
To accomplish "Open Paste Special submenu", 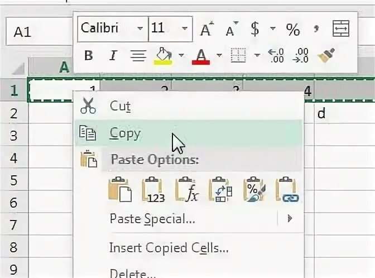I will 152,219.
